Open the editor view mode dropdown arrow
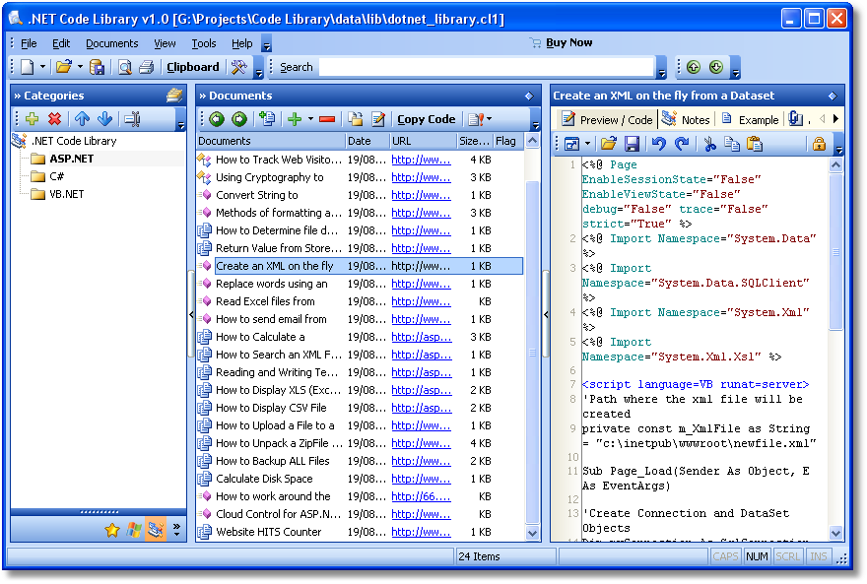Viewport: 867px width, 584px height. point(587,144)
